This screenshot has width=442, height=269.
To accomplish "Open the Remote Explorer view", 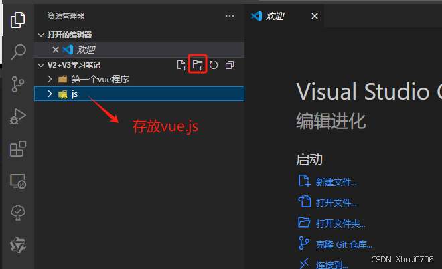I will [18, 181].
